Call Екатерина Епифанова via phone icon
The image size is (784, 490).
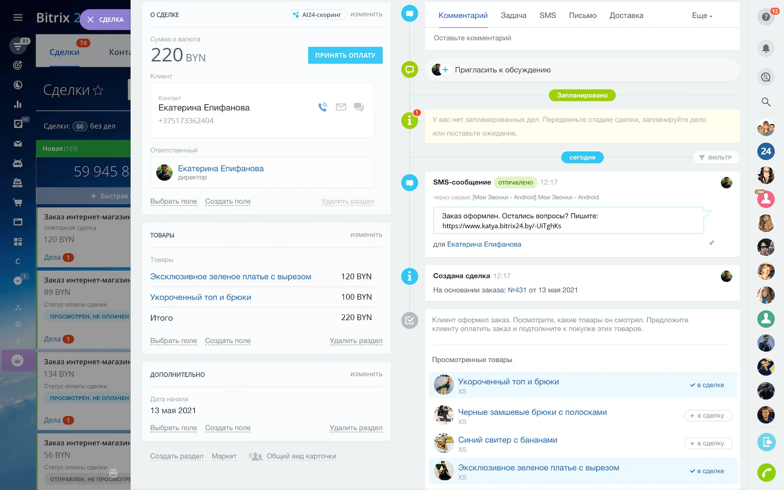coord(322,108)
